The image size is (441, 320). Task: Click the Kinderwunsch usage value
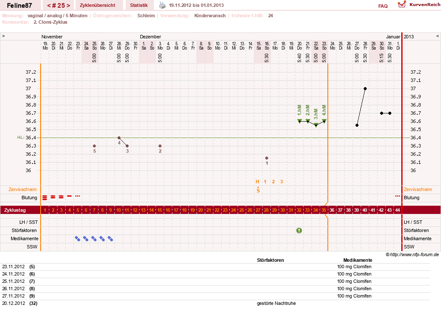[210, 16]
